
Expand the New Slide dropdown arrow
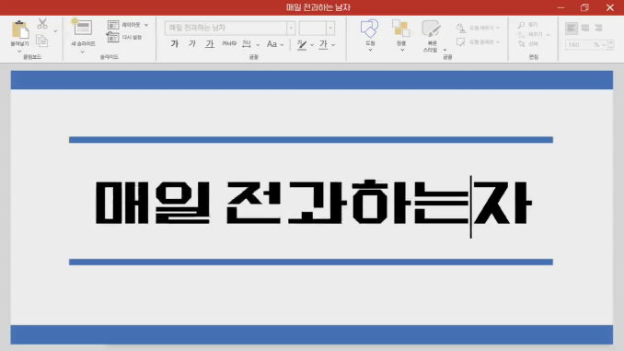click(x=83, y=52)
